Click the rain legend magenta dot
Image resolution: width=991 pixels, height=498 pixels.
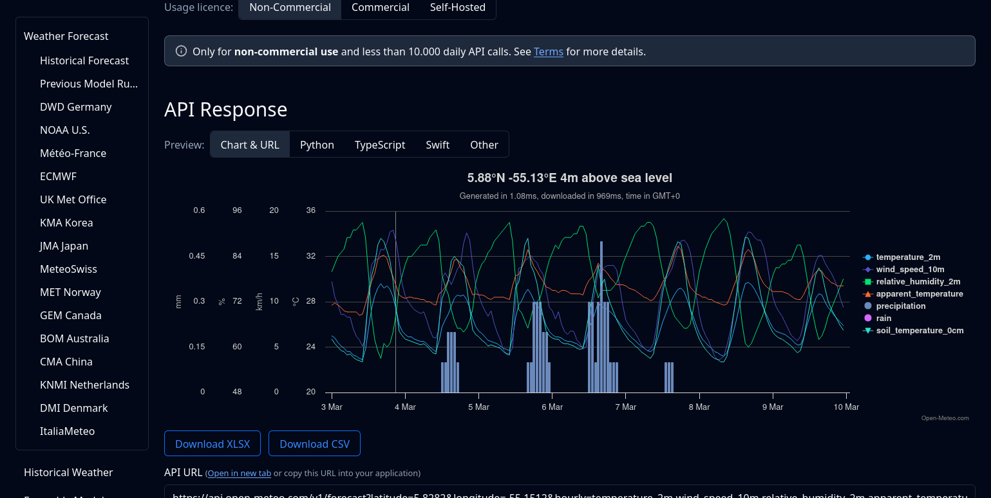pos(868,318)
